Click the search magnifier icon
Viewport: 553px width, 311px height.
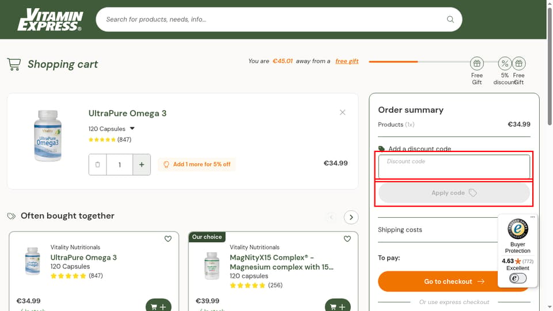(x=450, y=20)
